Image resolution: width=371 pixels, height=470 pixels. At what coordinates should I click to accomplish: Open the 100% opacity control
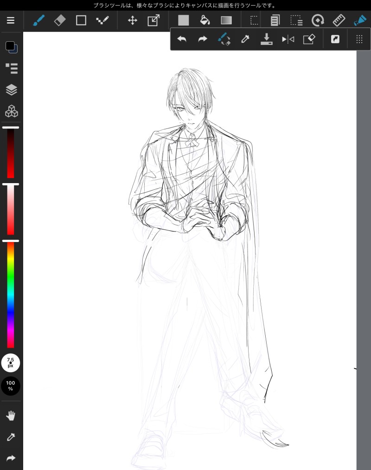pyautogui.click(x=11, y=386)
